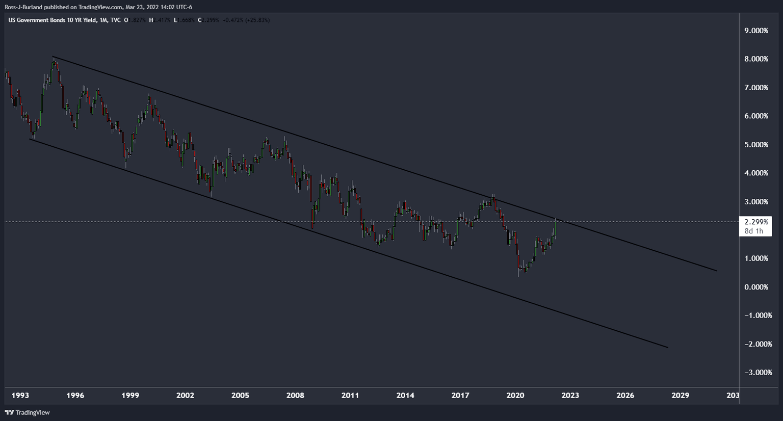
Task: Click the 1.000% price axis label
Action: 756,258
